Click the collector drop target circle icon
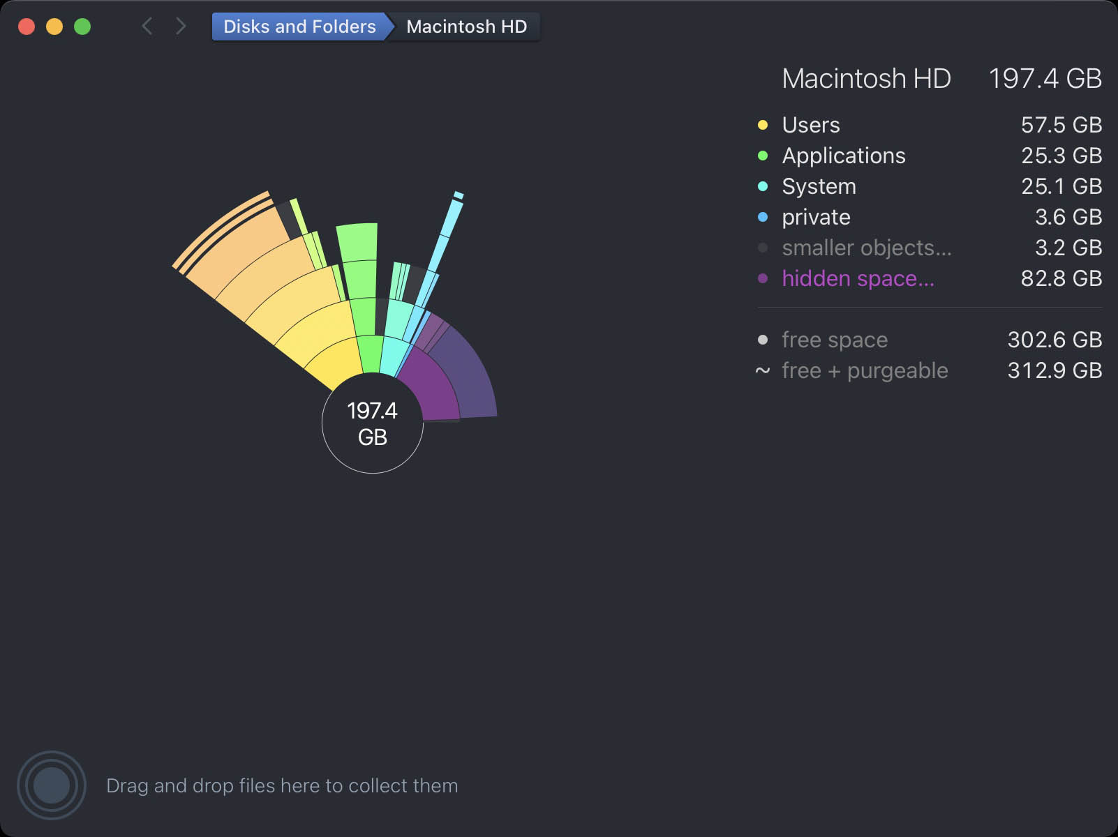The height and width of the screenshot is (837, 1118). pos(52,785)
